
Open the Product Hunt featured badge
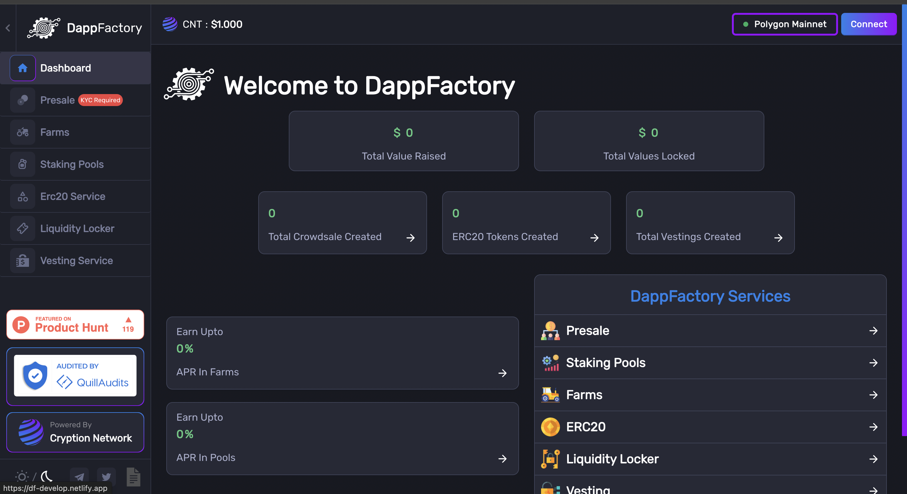pyautogui.click(x=75, y=324)
